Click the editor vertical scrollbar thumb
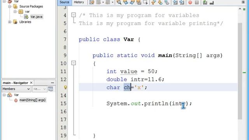Image resolution: width=249 pixels, height=140 pixels. tap(240, 71)
